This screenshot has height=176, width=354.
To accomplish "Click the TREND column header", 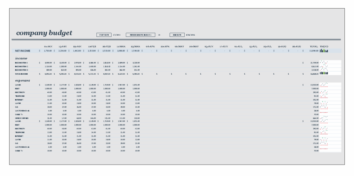I will click(x=324, y=46).
